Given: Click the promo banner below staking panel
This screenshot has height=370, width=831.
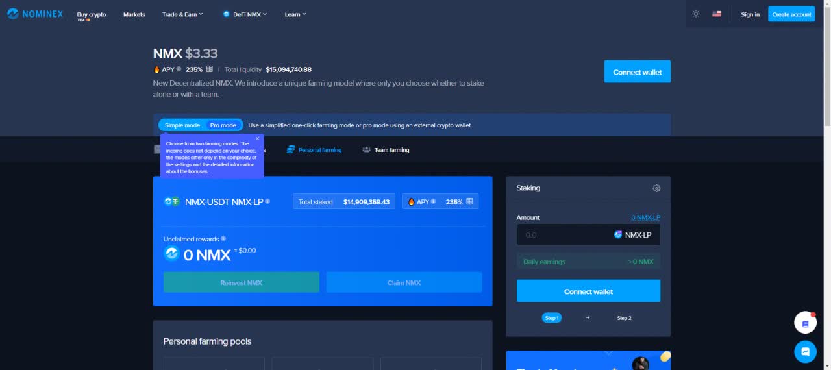Looking at the screenshot, I should pyautogui.click(x=588, y=360).
